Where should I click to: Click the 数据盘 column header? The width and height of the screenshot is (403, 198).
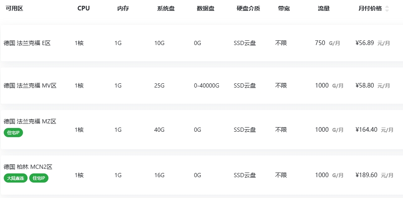tap(205, 9)
